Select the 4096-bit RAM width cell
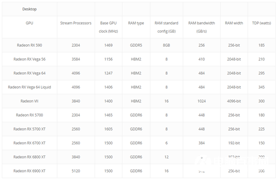 click(x=234, y=101)
